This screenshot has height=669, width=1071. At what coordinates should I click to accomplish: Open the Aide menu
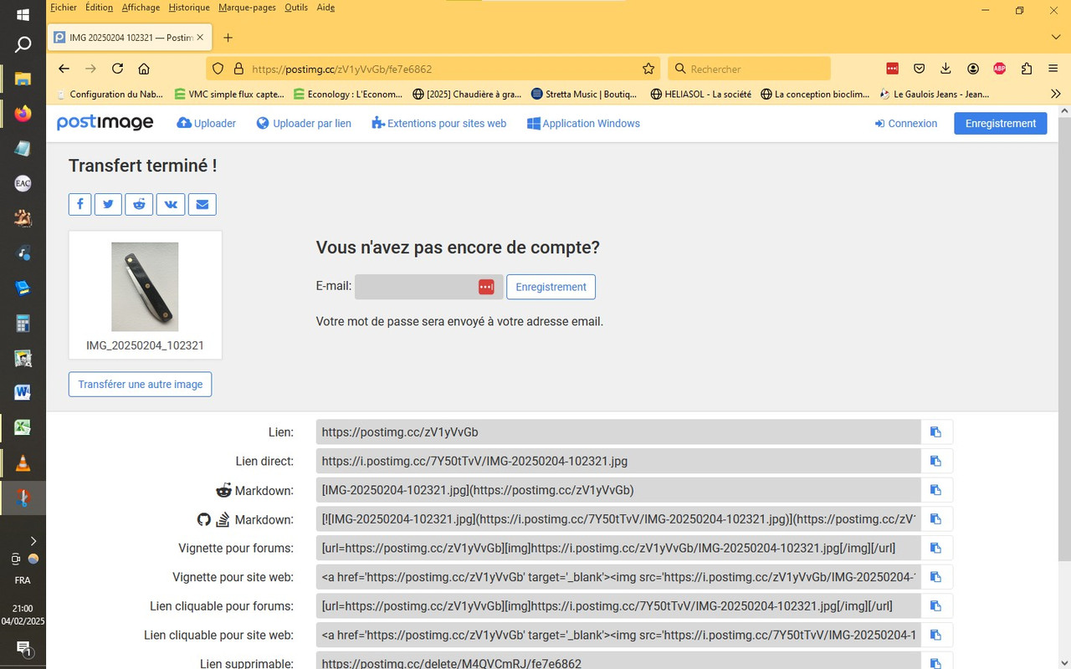pos(326,8)
